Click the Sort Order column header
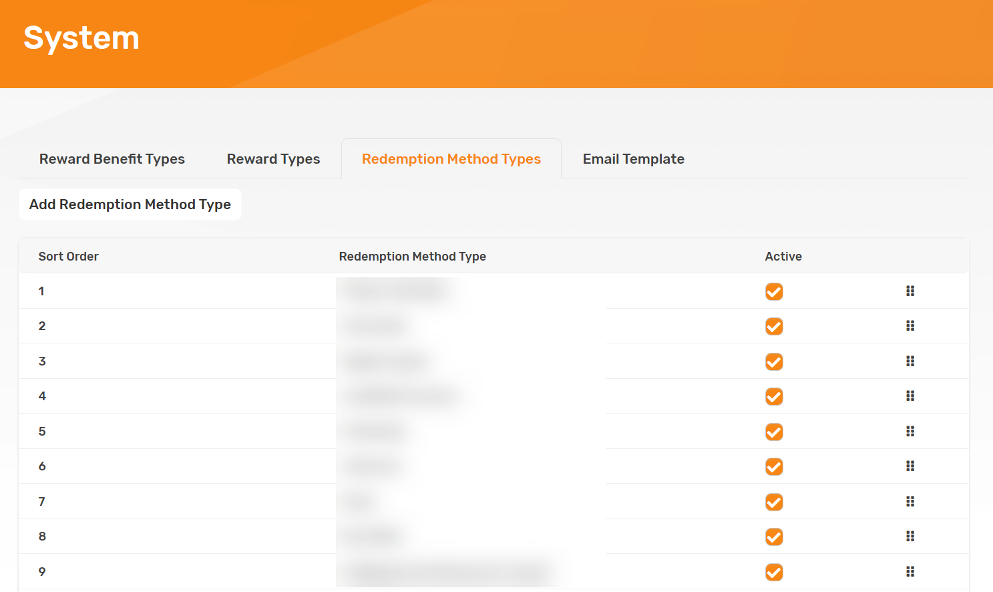Viewport: 993px width, 592px height. [69, 257]
